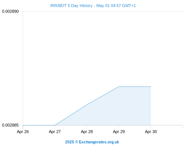The height and width of the screenshot is (148, 184).
Task: Open the Exchangerates.org.uk footer link
Action: click(x=99, y=142)
